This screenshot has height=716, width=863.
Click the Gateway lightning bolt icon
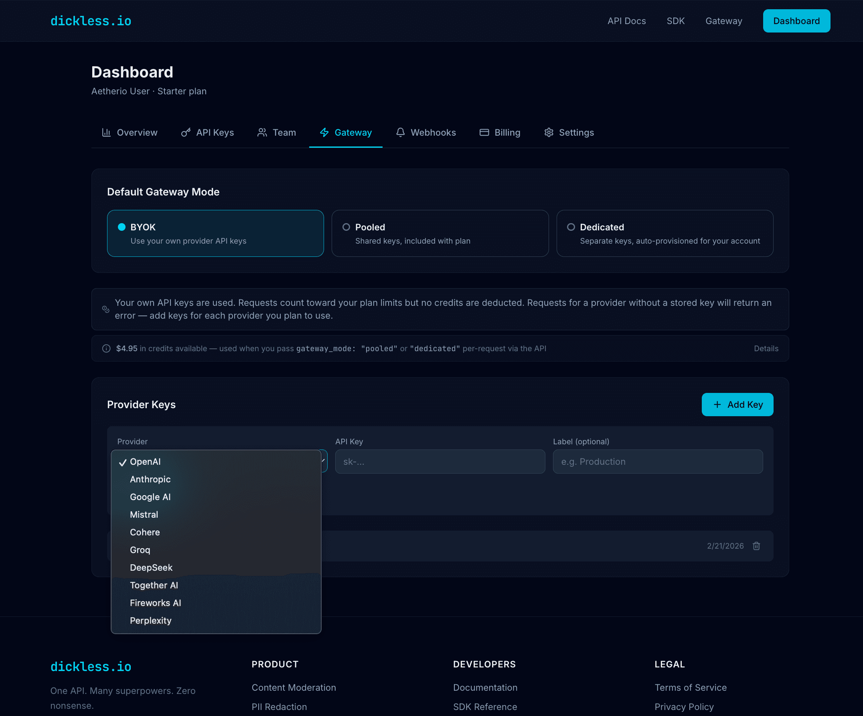pyautogui.click(x=324, y=132)
